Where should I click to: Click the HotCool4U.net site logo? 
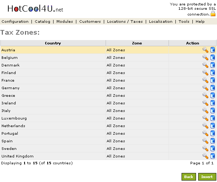point(35,9)
